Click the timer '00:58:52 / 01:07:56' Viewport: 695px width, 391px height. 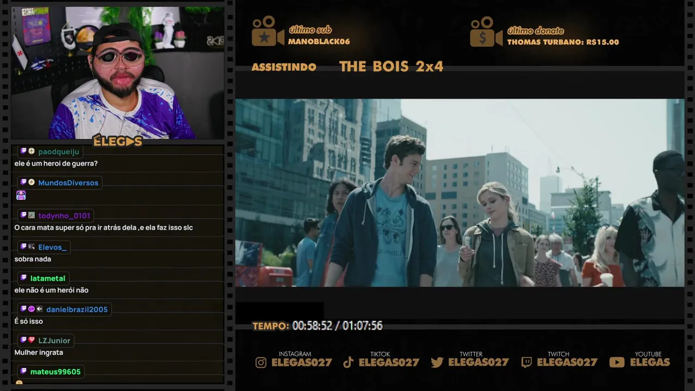coord(338,326)
